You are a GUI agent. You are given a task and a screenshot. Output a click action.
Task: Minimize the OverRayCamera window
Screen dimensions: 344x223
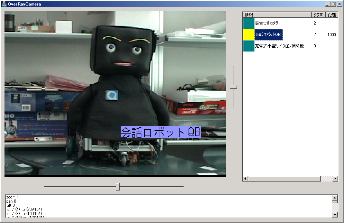pyautogui.click(x=327, y=4)
